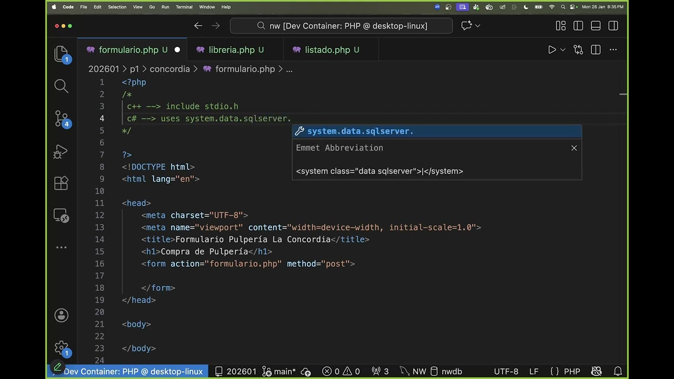Open the Accounts menu icon
Image resolution: width=674 pixels, height=379 pixels.
(x=62, y=315)
